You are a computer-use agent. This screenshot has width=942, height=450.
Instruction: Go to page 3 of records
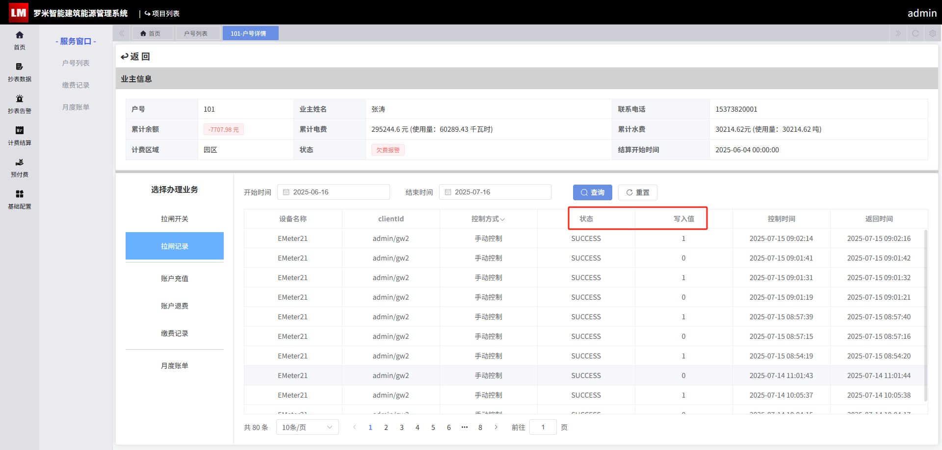402,427
